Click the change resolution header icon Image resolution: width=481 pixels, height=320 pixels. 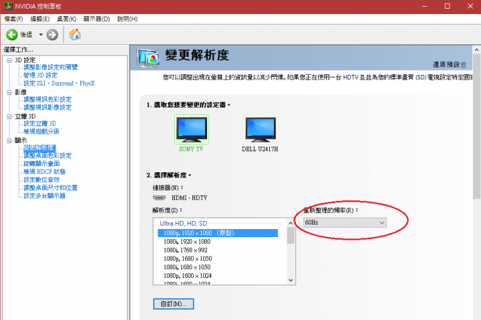148,58
